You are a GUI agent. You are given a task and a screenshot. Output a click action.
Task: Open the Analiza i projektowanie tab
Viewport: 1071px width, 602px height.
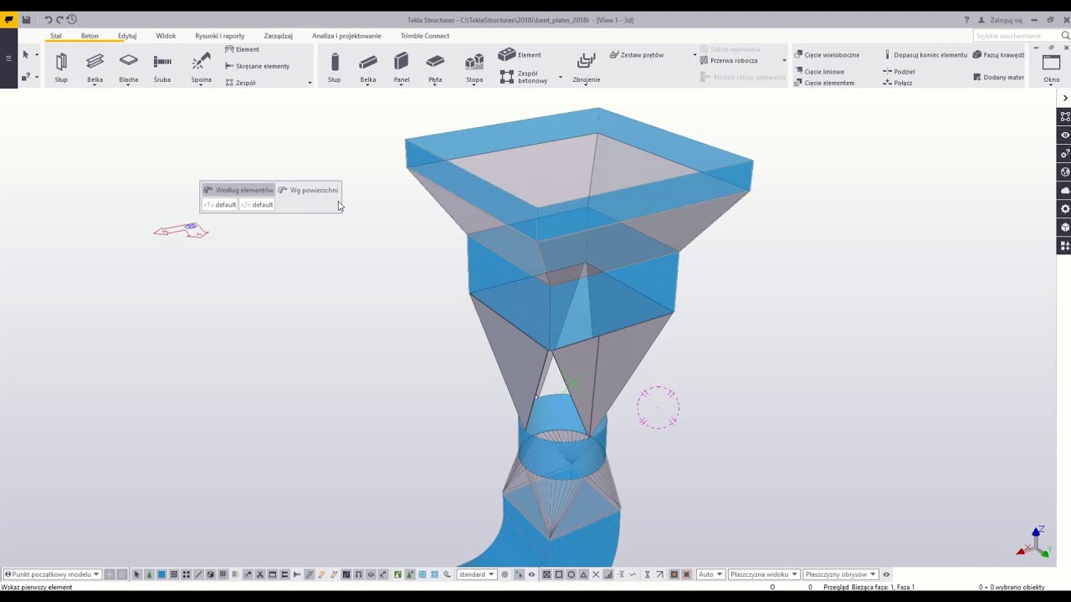pyautogui.click(x=346, y=36)
